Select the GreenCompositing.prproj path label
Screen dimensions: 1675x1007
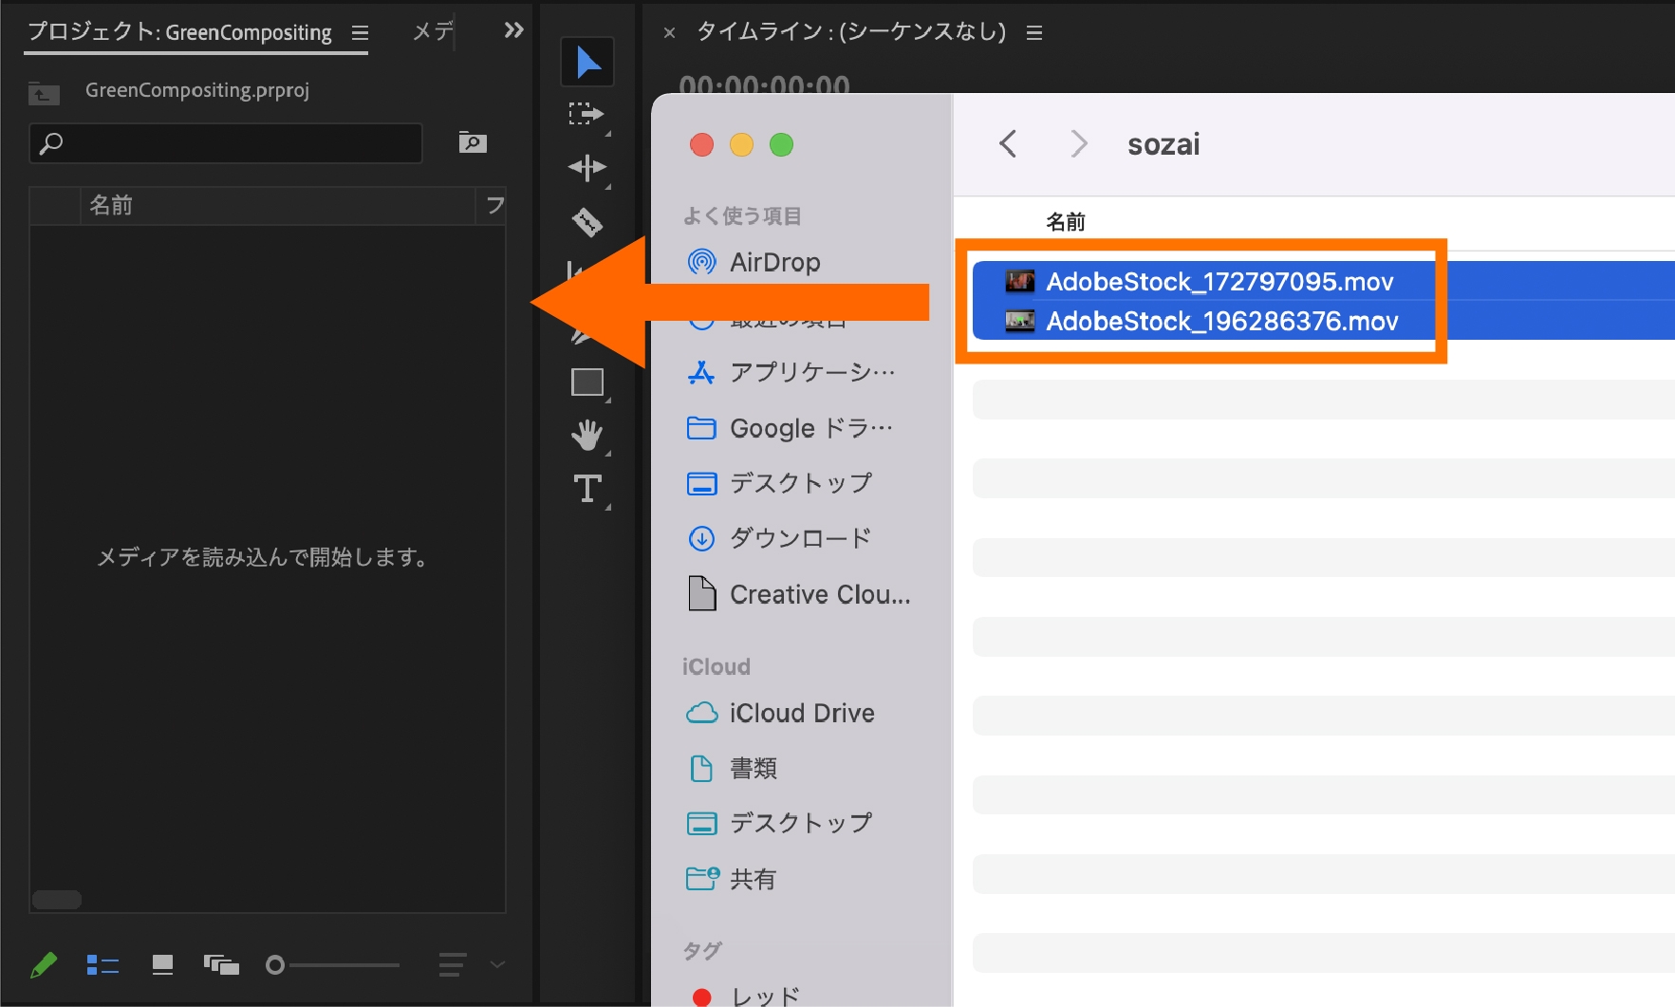(x=197, y=90)
